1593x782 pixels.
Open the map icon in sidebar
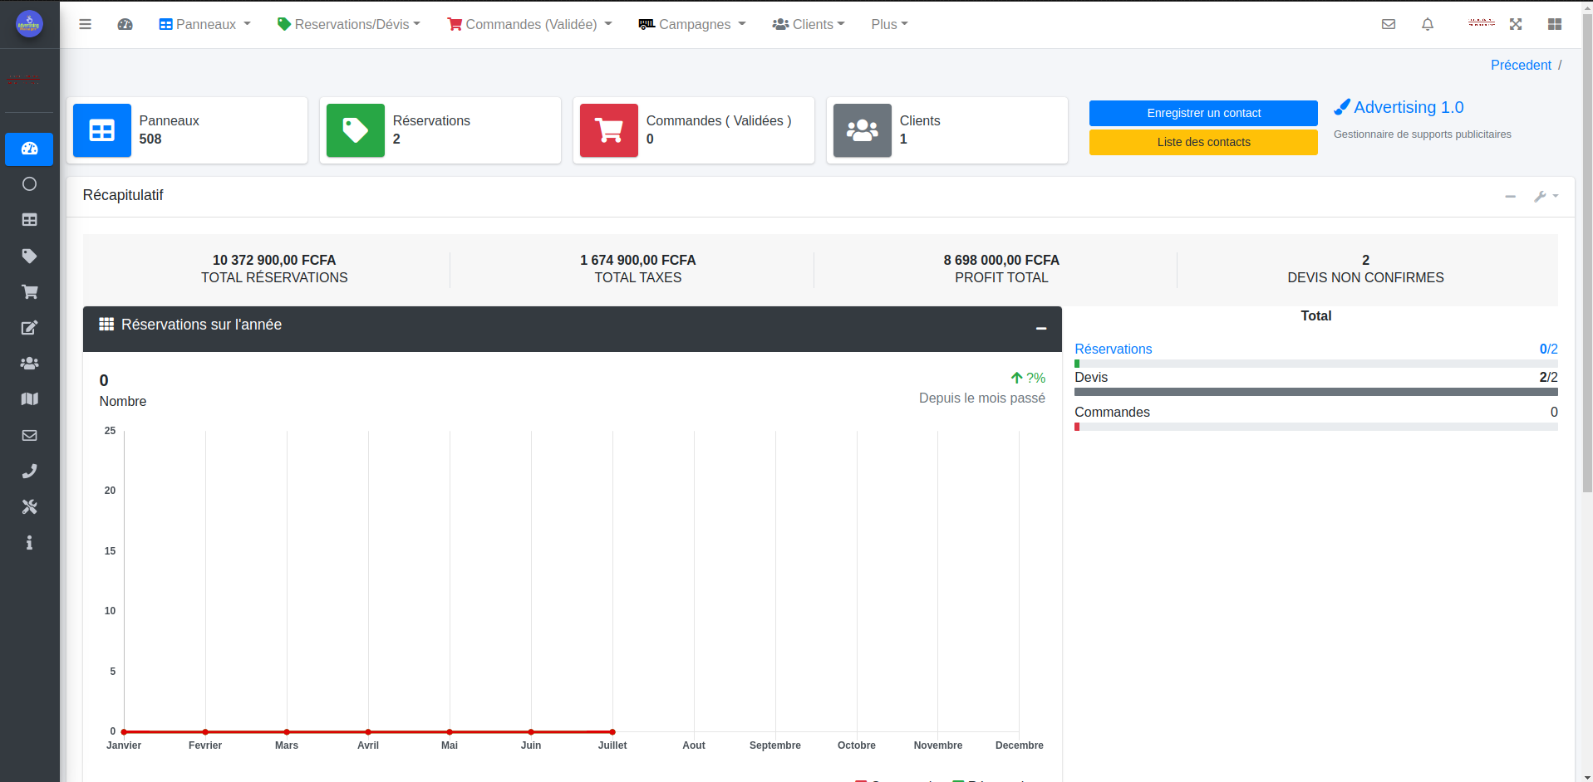29,399
